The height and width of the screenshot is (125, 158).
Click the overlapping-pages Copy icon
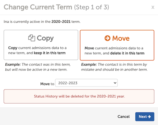click(32, 38)
